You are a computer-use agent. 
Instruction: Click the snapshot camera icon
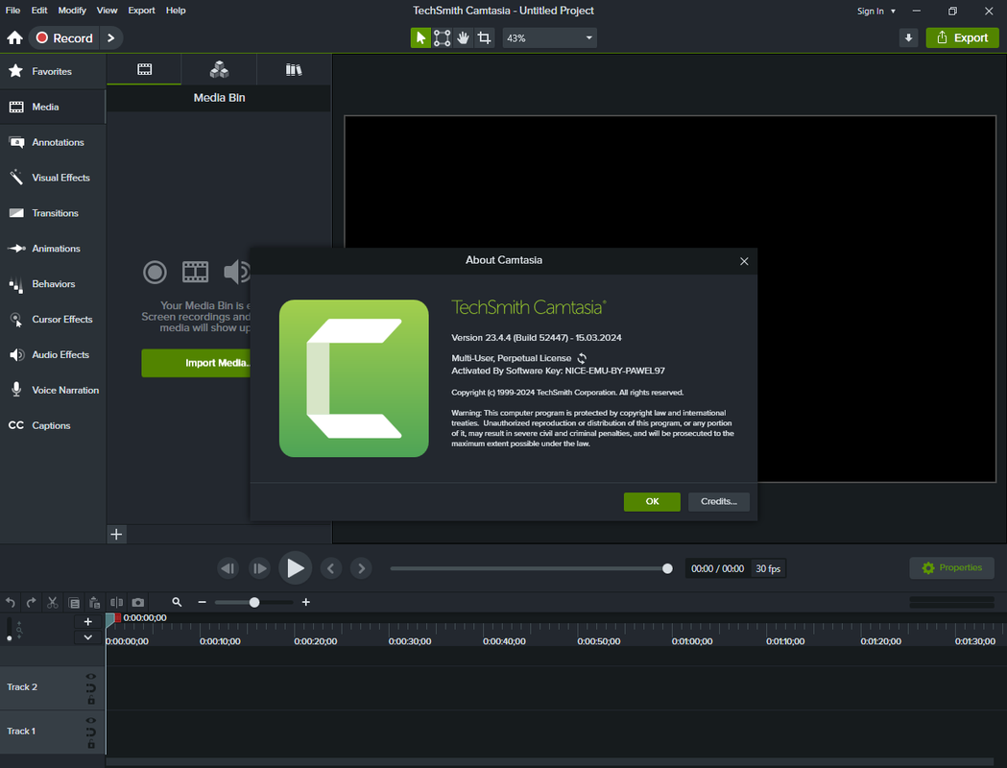pos(138,602)
